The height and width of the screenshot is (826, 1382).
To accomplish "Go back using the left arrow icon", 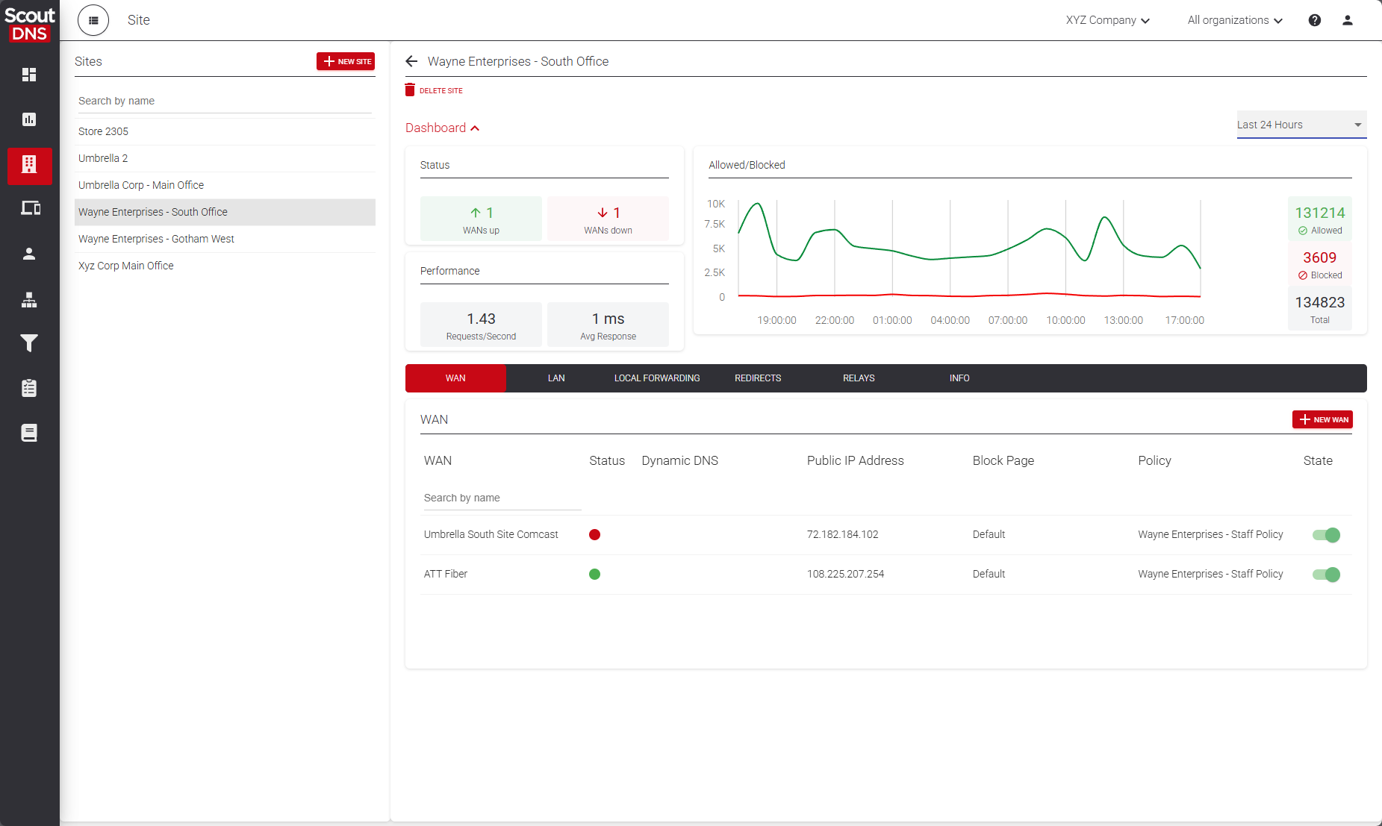I will coord(411,61).
